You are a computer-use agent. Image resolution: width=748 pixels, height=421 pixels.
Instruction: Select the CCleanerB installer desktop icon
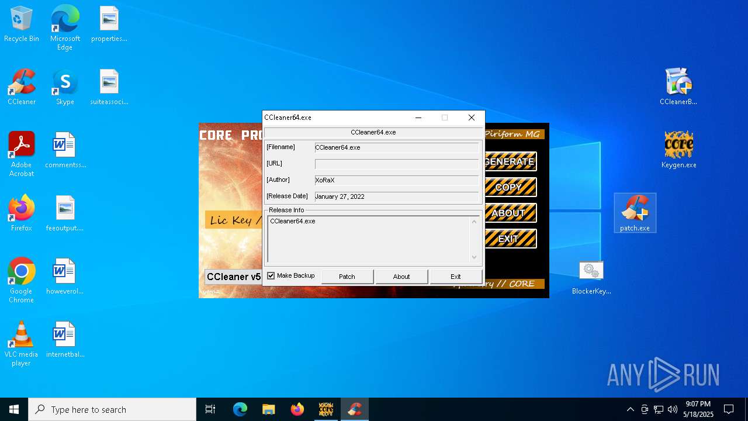coord(678,88)
